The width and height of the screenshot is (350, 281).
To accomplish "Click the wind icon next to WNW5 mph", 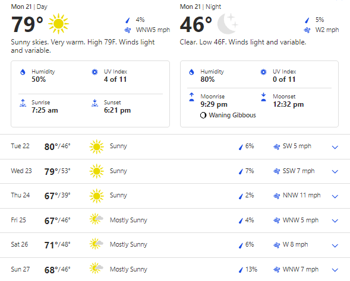I will pyautogui.click(x=128, y=30).
